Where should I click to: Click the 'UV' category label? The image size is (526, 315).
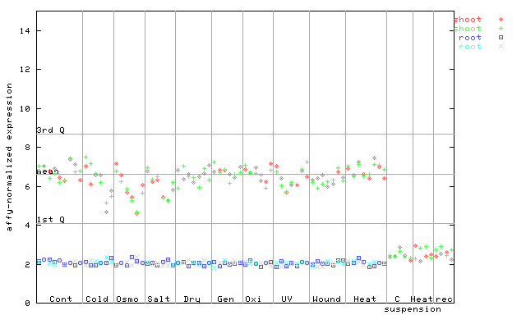tap(287, 299)
